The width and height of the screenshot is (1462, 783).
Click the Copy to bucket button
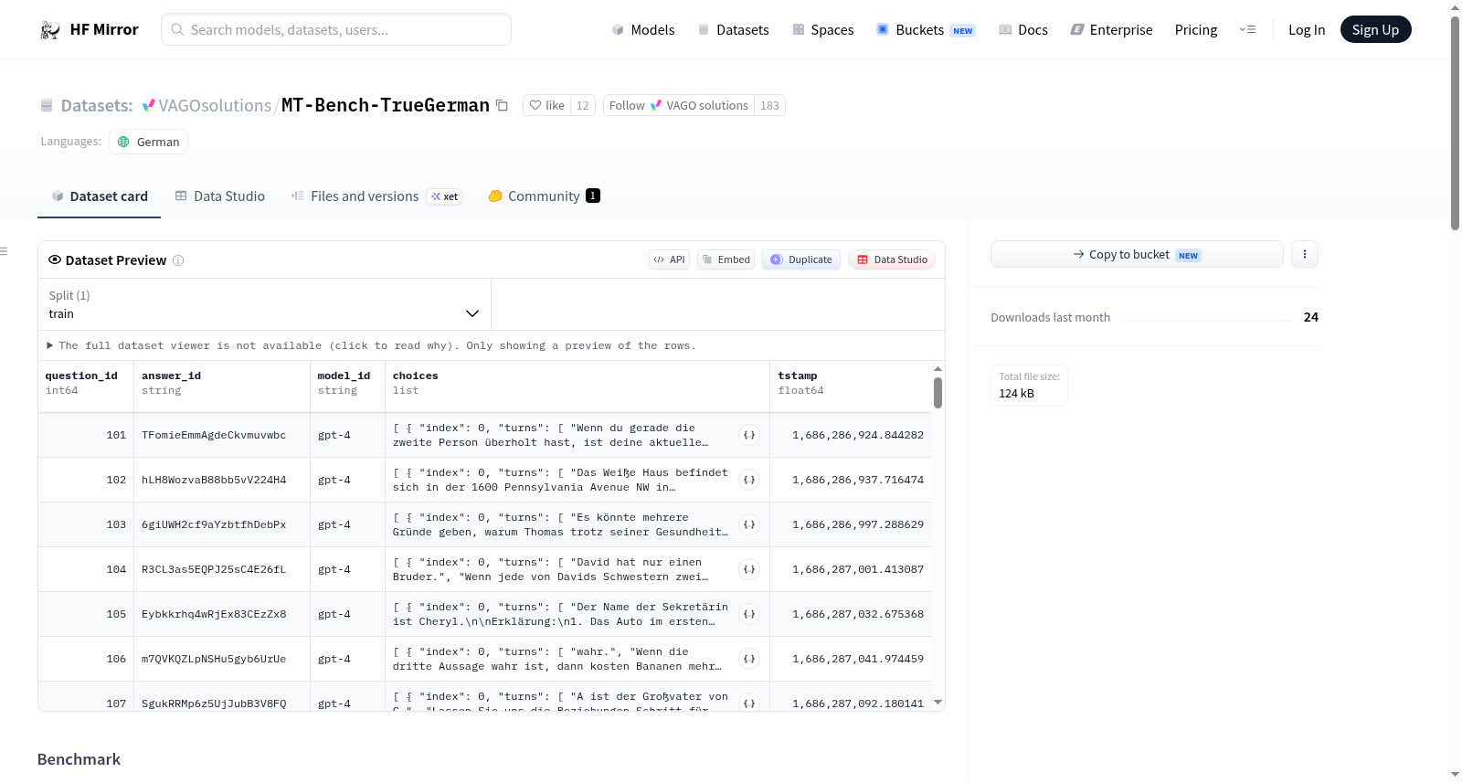point(1137,254)
